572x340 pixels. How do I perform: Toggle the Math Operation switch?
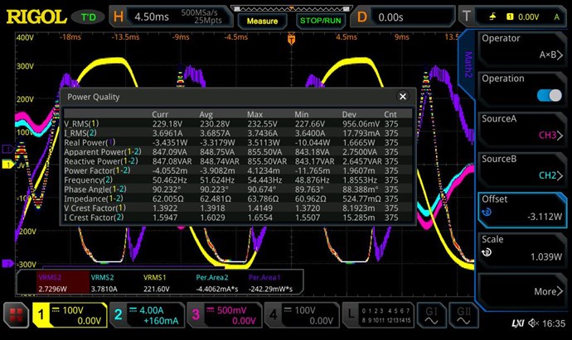point(549,95)
